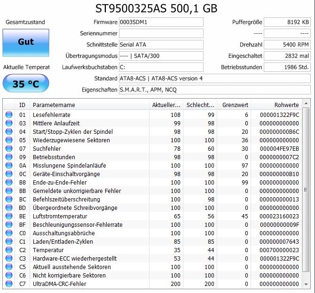Screen dimensions: 315x293
Task: Click the status orb for Wiederzugewiesene Sektoren
Action: pos(9,140)
